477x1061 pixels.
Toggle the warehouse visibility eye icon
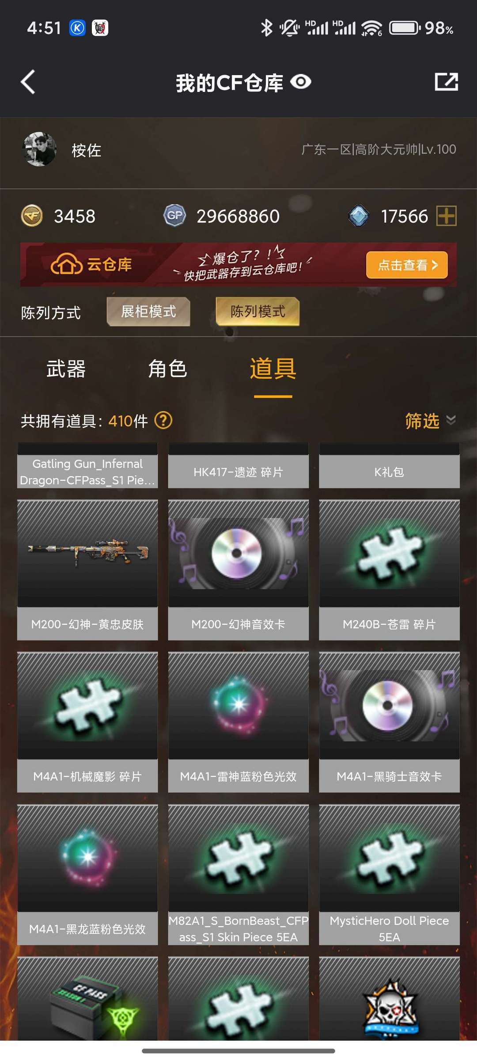click(x=301, y=82)
